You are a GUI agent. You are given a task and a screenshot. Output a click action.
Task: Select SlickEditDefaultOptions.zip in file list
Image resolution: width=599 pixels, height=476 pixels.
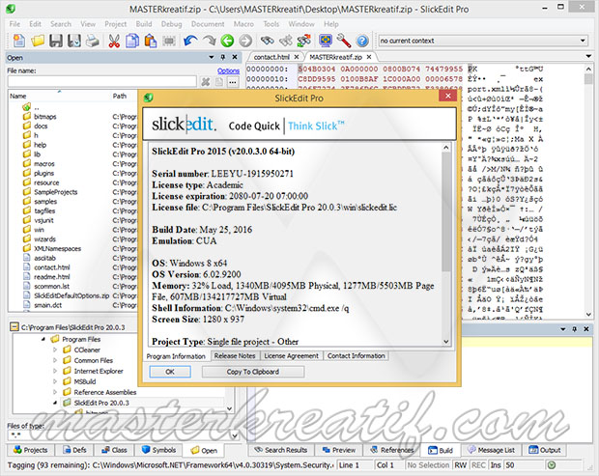tap(71, 295)
